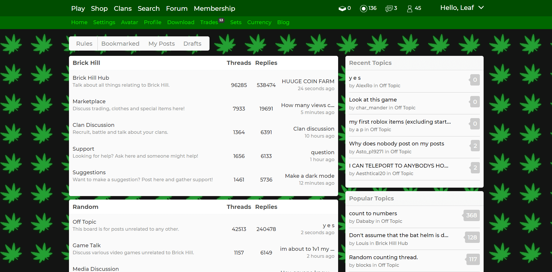Open the bits coin icon showing 136
The width and height of the screenshot is (552, 272).
(x=368, y=8)
